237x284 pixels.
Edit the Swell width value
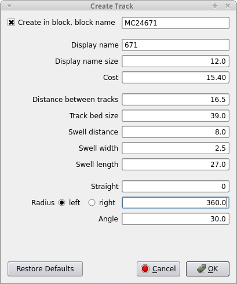(176, 148)
